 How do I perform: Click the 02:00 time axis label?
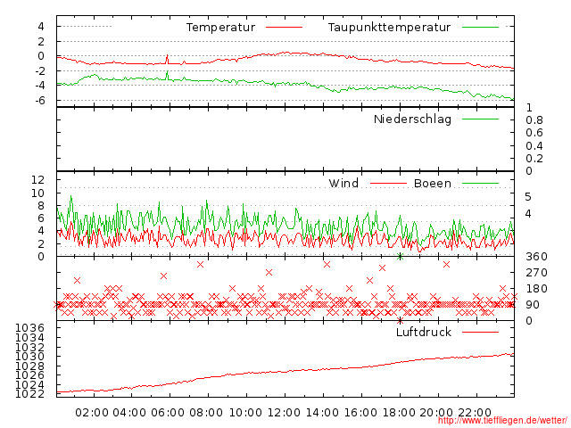(92, 413)
